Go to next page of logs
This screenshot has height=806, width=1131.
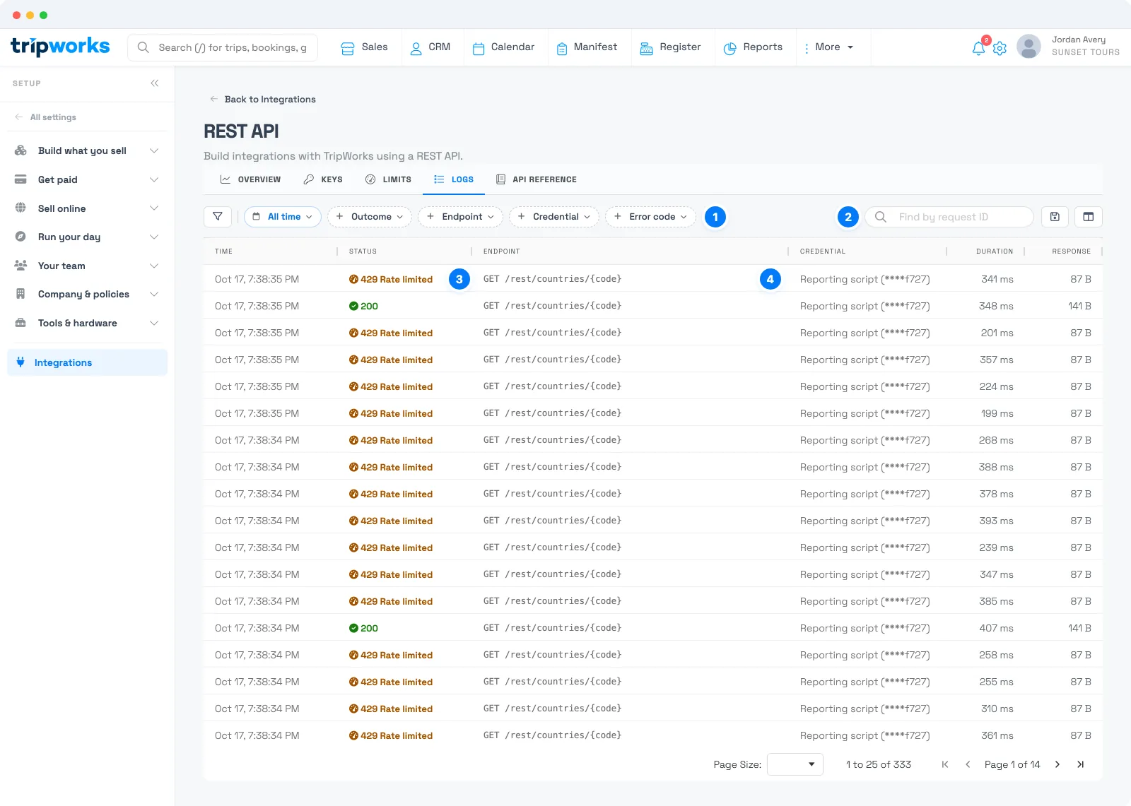click(x=1057, y=764)
